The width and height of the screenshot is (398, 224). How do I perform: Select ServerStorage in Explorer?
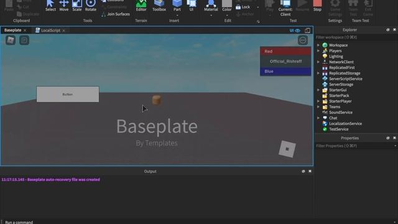point(341,85)
